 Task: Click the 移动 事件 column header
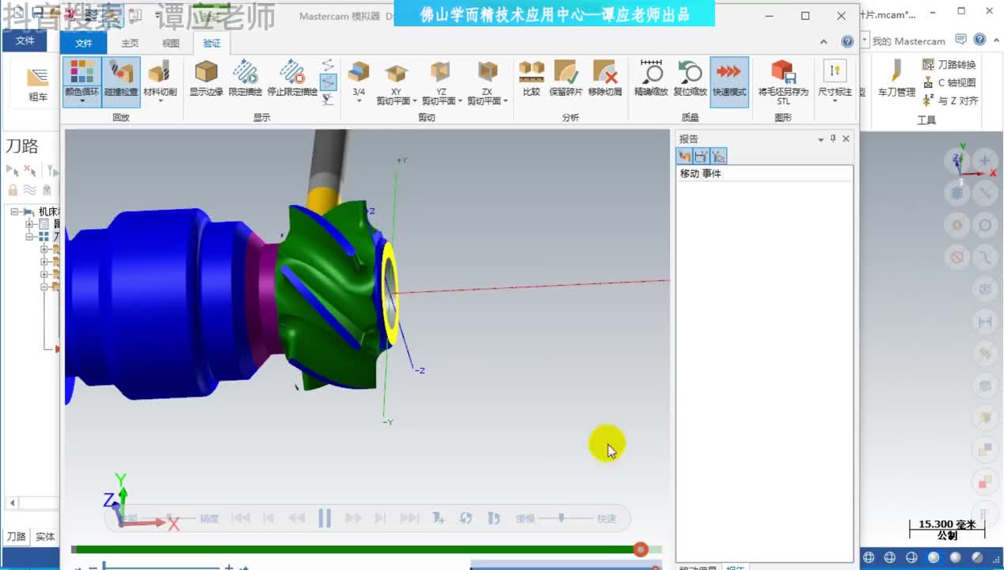[x=701, y=173]
